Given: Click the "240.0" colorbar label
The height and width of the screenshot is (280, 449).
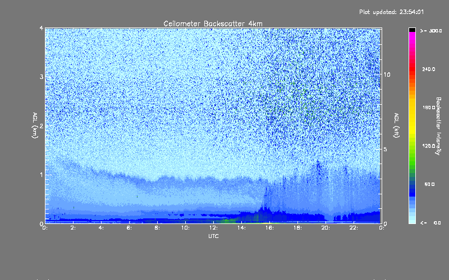Looking at the screenshot, I should tap(429, 69).
